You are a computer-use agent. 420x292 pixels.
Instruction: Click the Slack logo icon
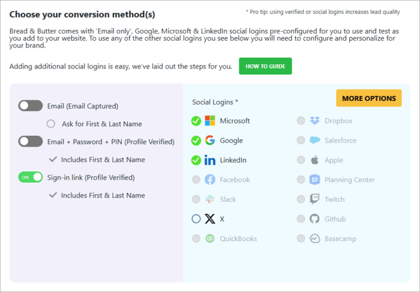[x=210, y=199]
